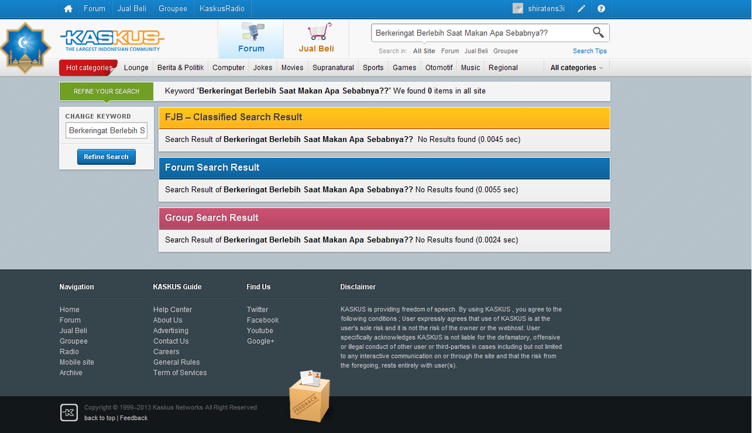The image size is (752, 433).
Task: Click the KASKUS logo
Action: pos(112,40)
